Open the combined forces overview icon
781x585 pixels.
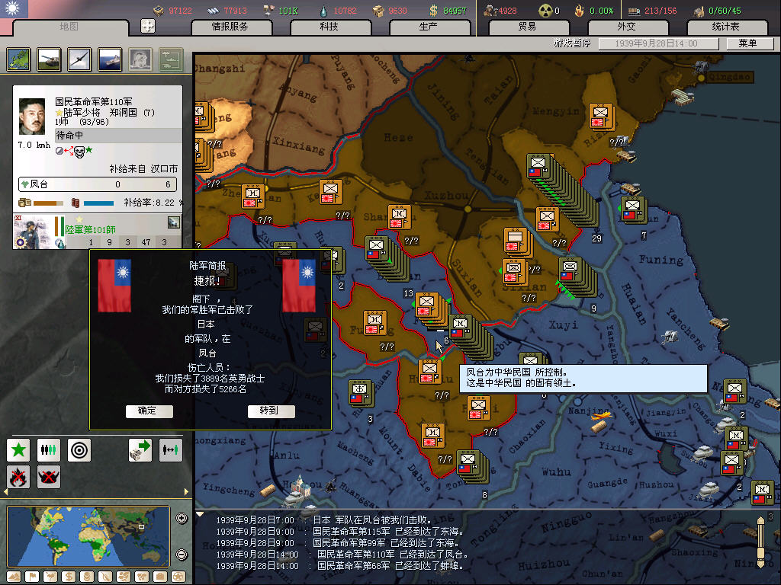point(171,59)
